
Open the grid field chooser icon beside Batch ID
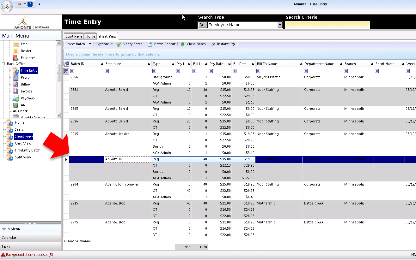(66, 64)
